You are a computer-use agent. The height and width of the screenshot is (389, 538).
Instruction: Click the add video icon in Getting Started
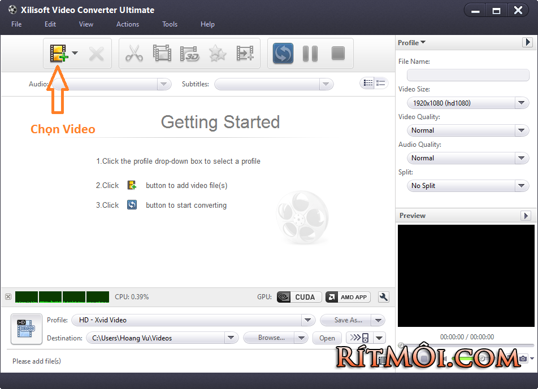[132, 185]
